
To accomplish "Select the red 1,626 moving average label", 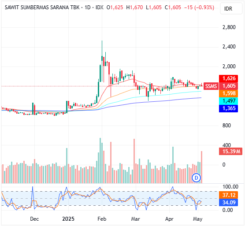I will [228, 78].
